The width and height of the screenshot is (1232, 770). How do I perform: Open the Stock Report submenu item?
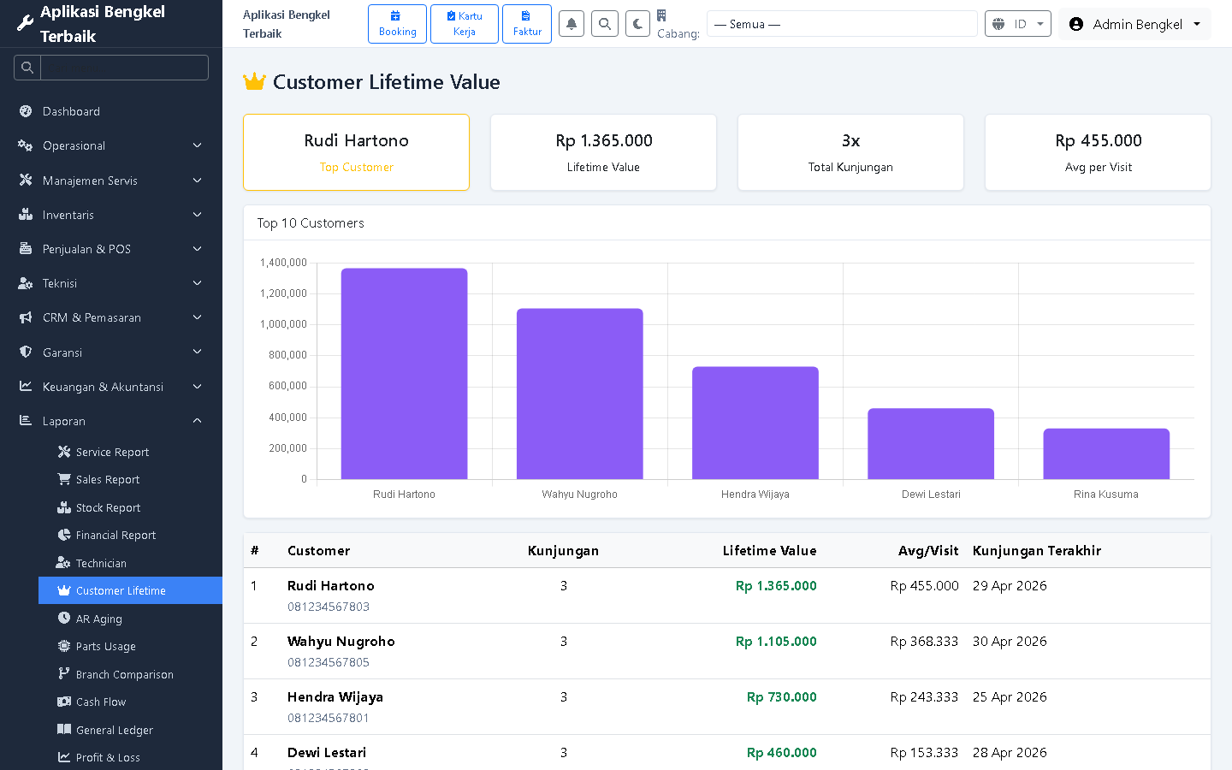coord(130,507)
